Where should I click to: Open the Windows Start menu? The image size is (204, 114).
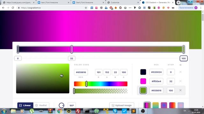click(4, 111)
